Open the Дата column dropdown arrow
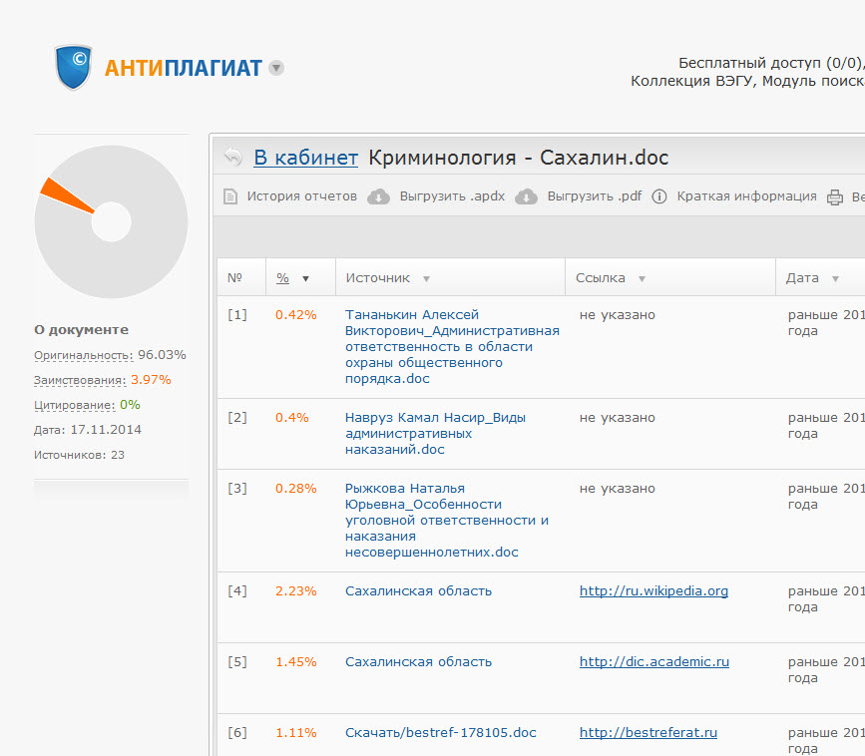This screenshot has height=756, width=865. tap(836, 278)
